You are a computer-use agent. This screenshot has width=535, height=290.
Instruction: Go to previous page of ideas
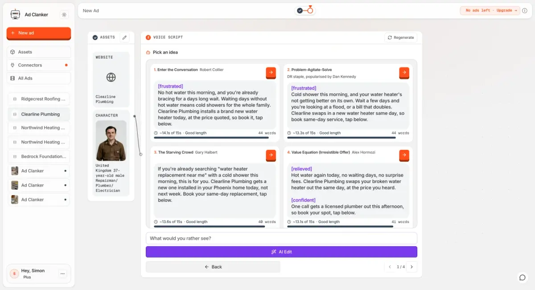390,267
